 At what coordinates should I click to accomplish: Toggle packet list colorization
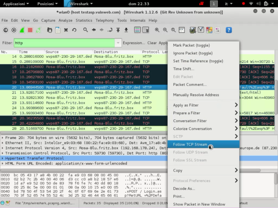point(137,30)
